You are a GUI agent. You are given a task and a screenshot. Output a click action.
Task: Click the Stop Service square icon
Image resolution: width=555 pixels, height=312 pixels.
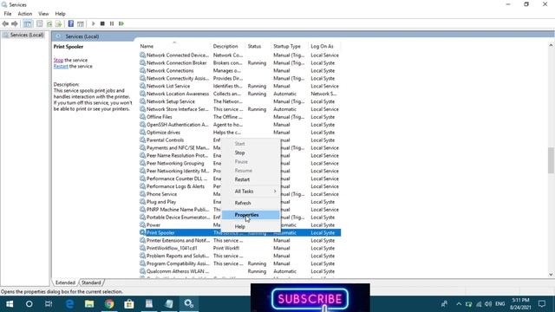102,23
